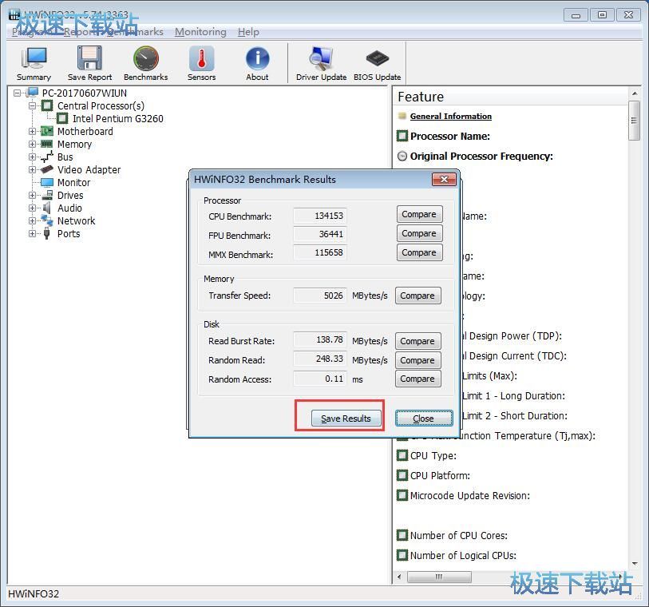Expand the Ports tree node

click(x=32, y=233)
